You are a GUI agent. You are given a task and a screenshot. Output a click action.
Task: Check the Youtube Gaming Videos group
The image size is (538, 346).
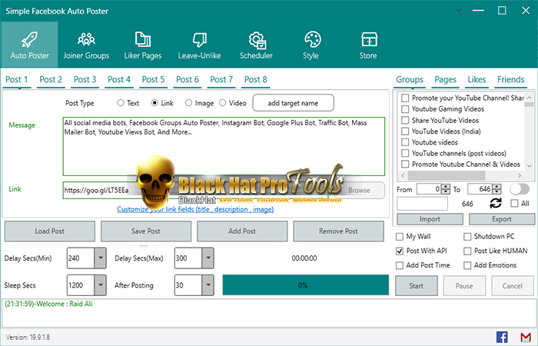[x=405, y=109]
